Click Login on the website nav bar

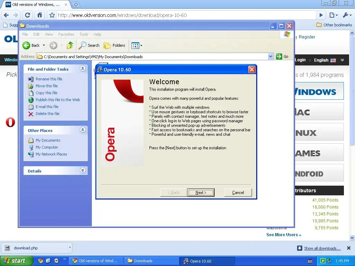(x=300, y=60)
